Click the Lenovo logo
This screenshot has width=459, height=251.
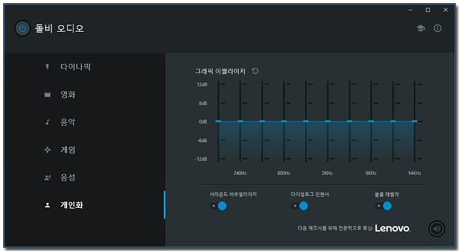393,228
